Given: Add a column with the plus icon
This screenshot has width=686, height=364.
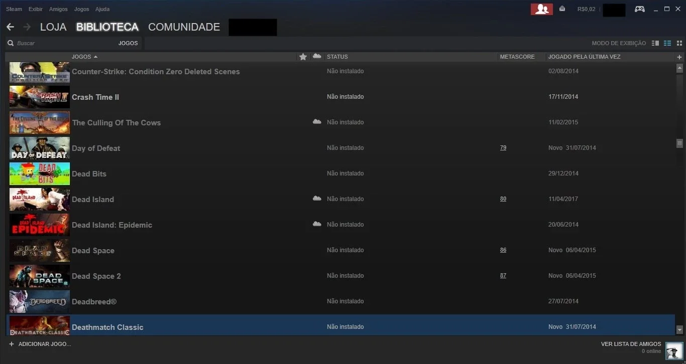Looking at the screenshot, I should point(680,57).
